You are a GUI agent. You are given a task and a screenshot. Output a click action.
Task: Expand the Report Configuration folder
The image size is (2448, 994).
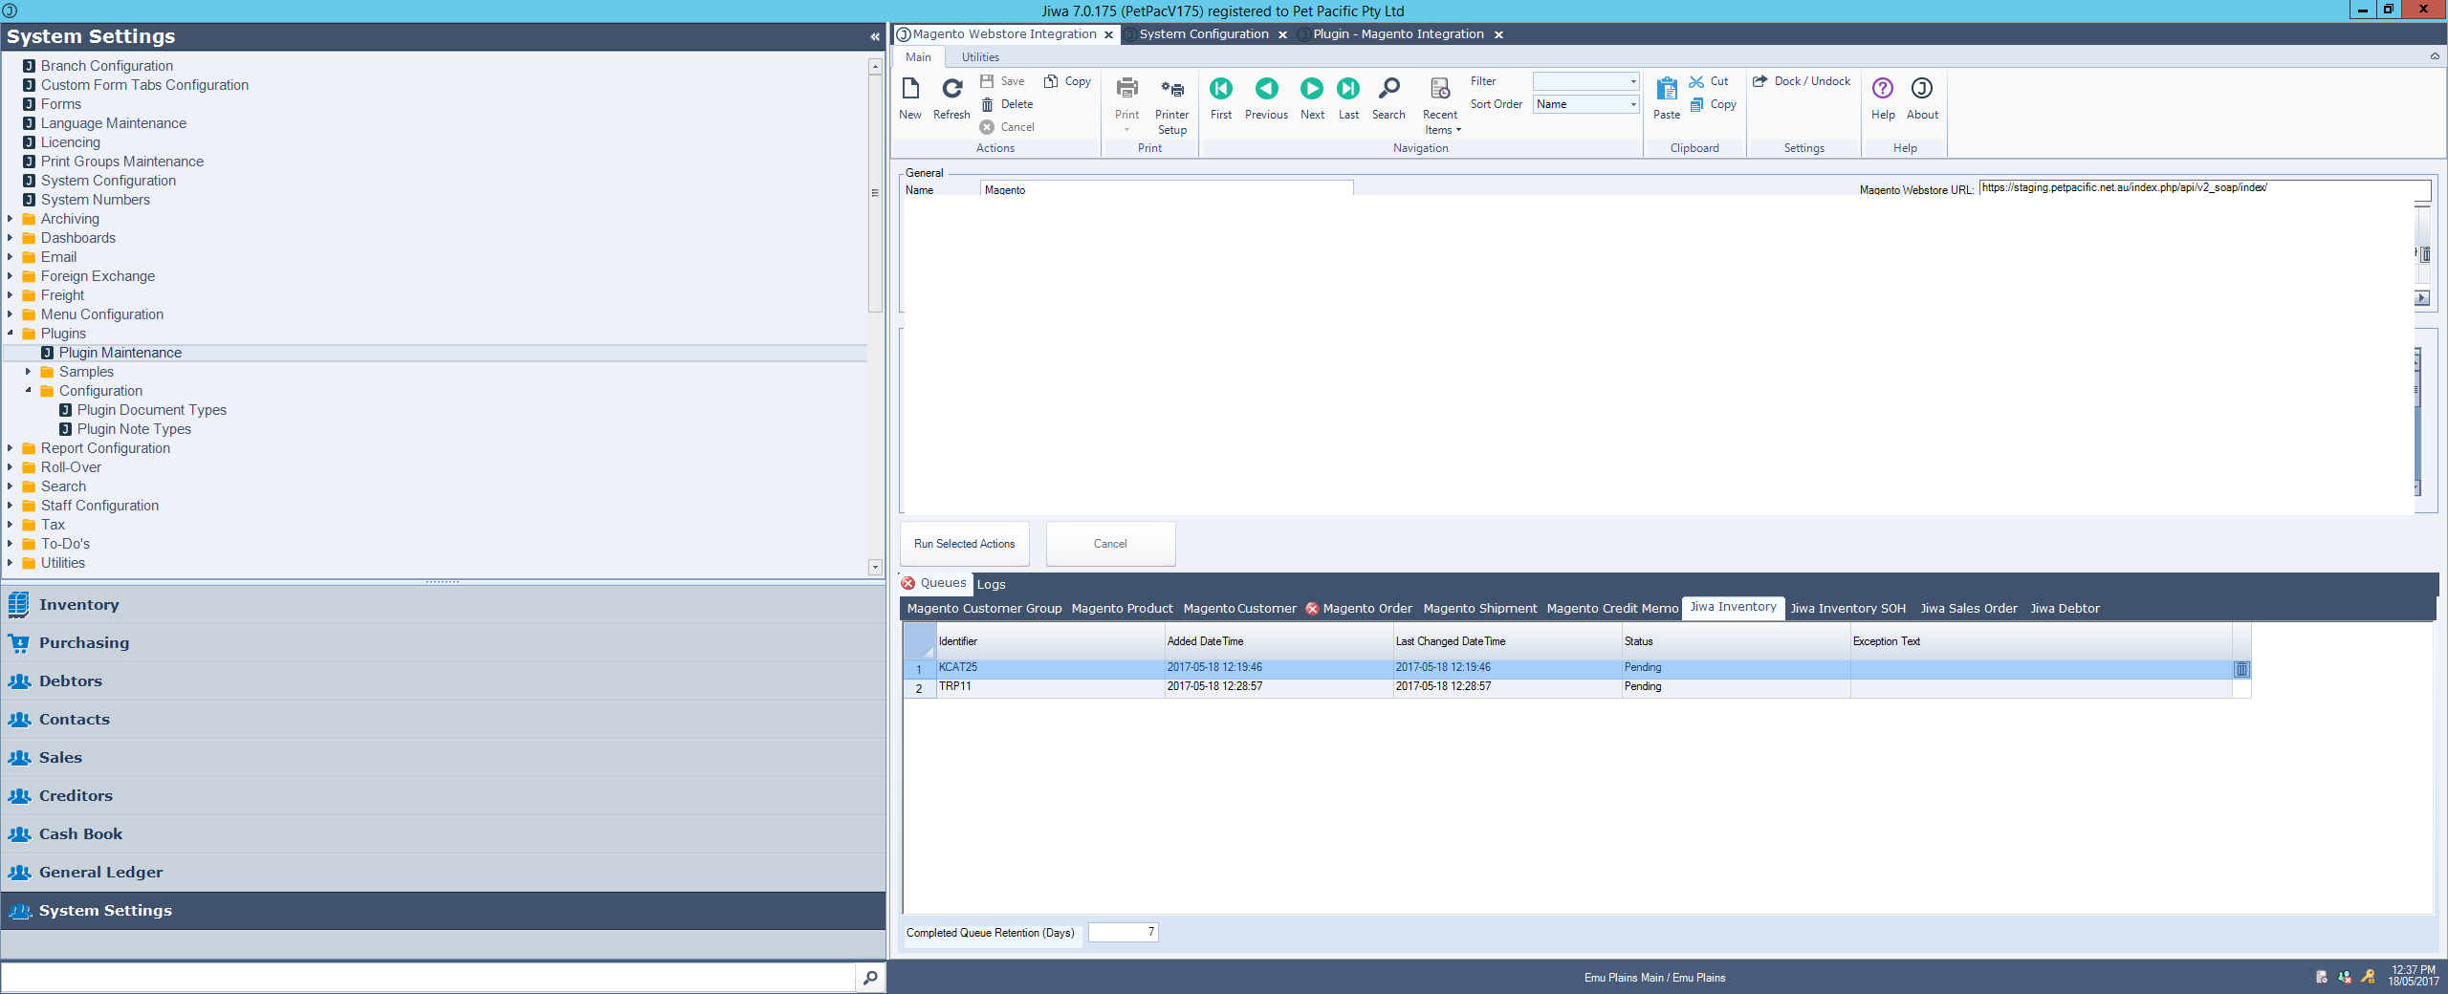point(11,448)
